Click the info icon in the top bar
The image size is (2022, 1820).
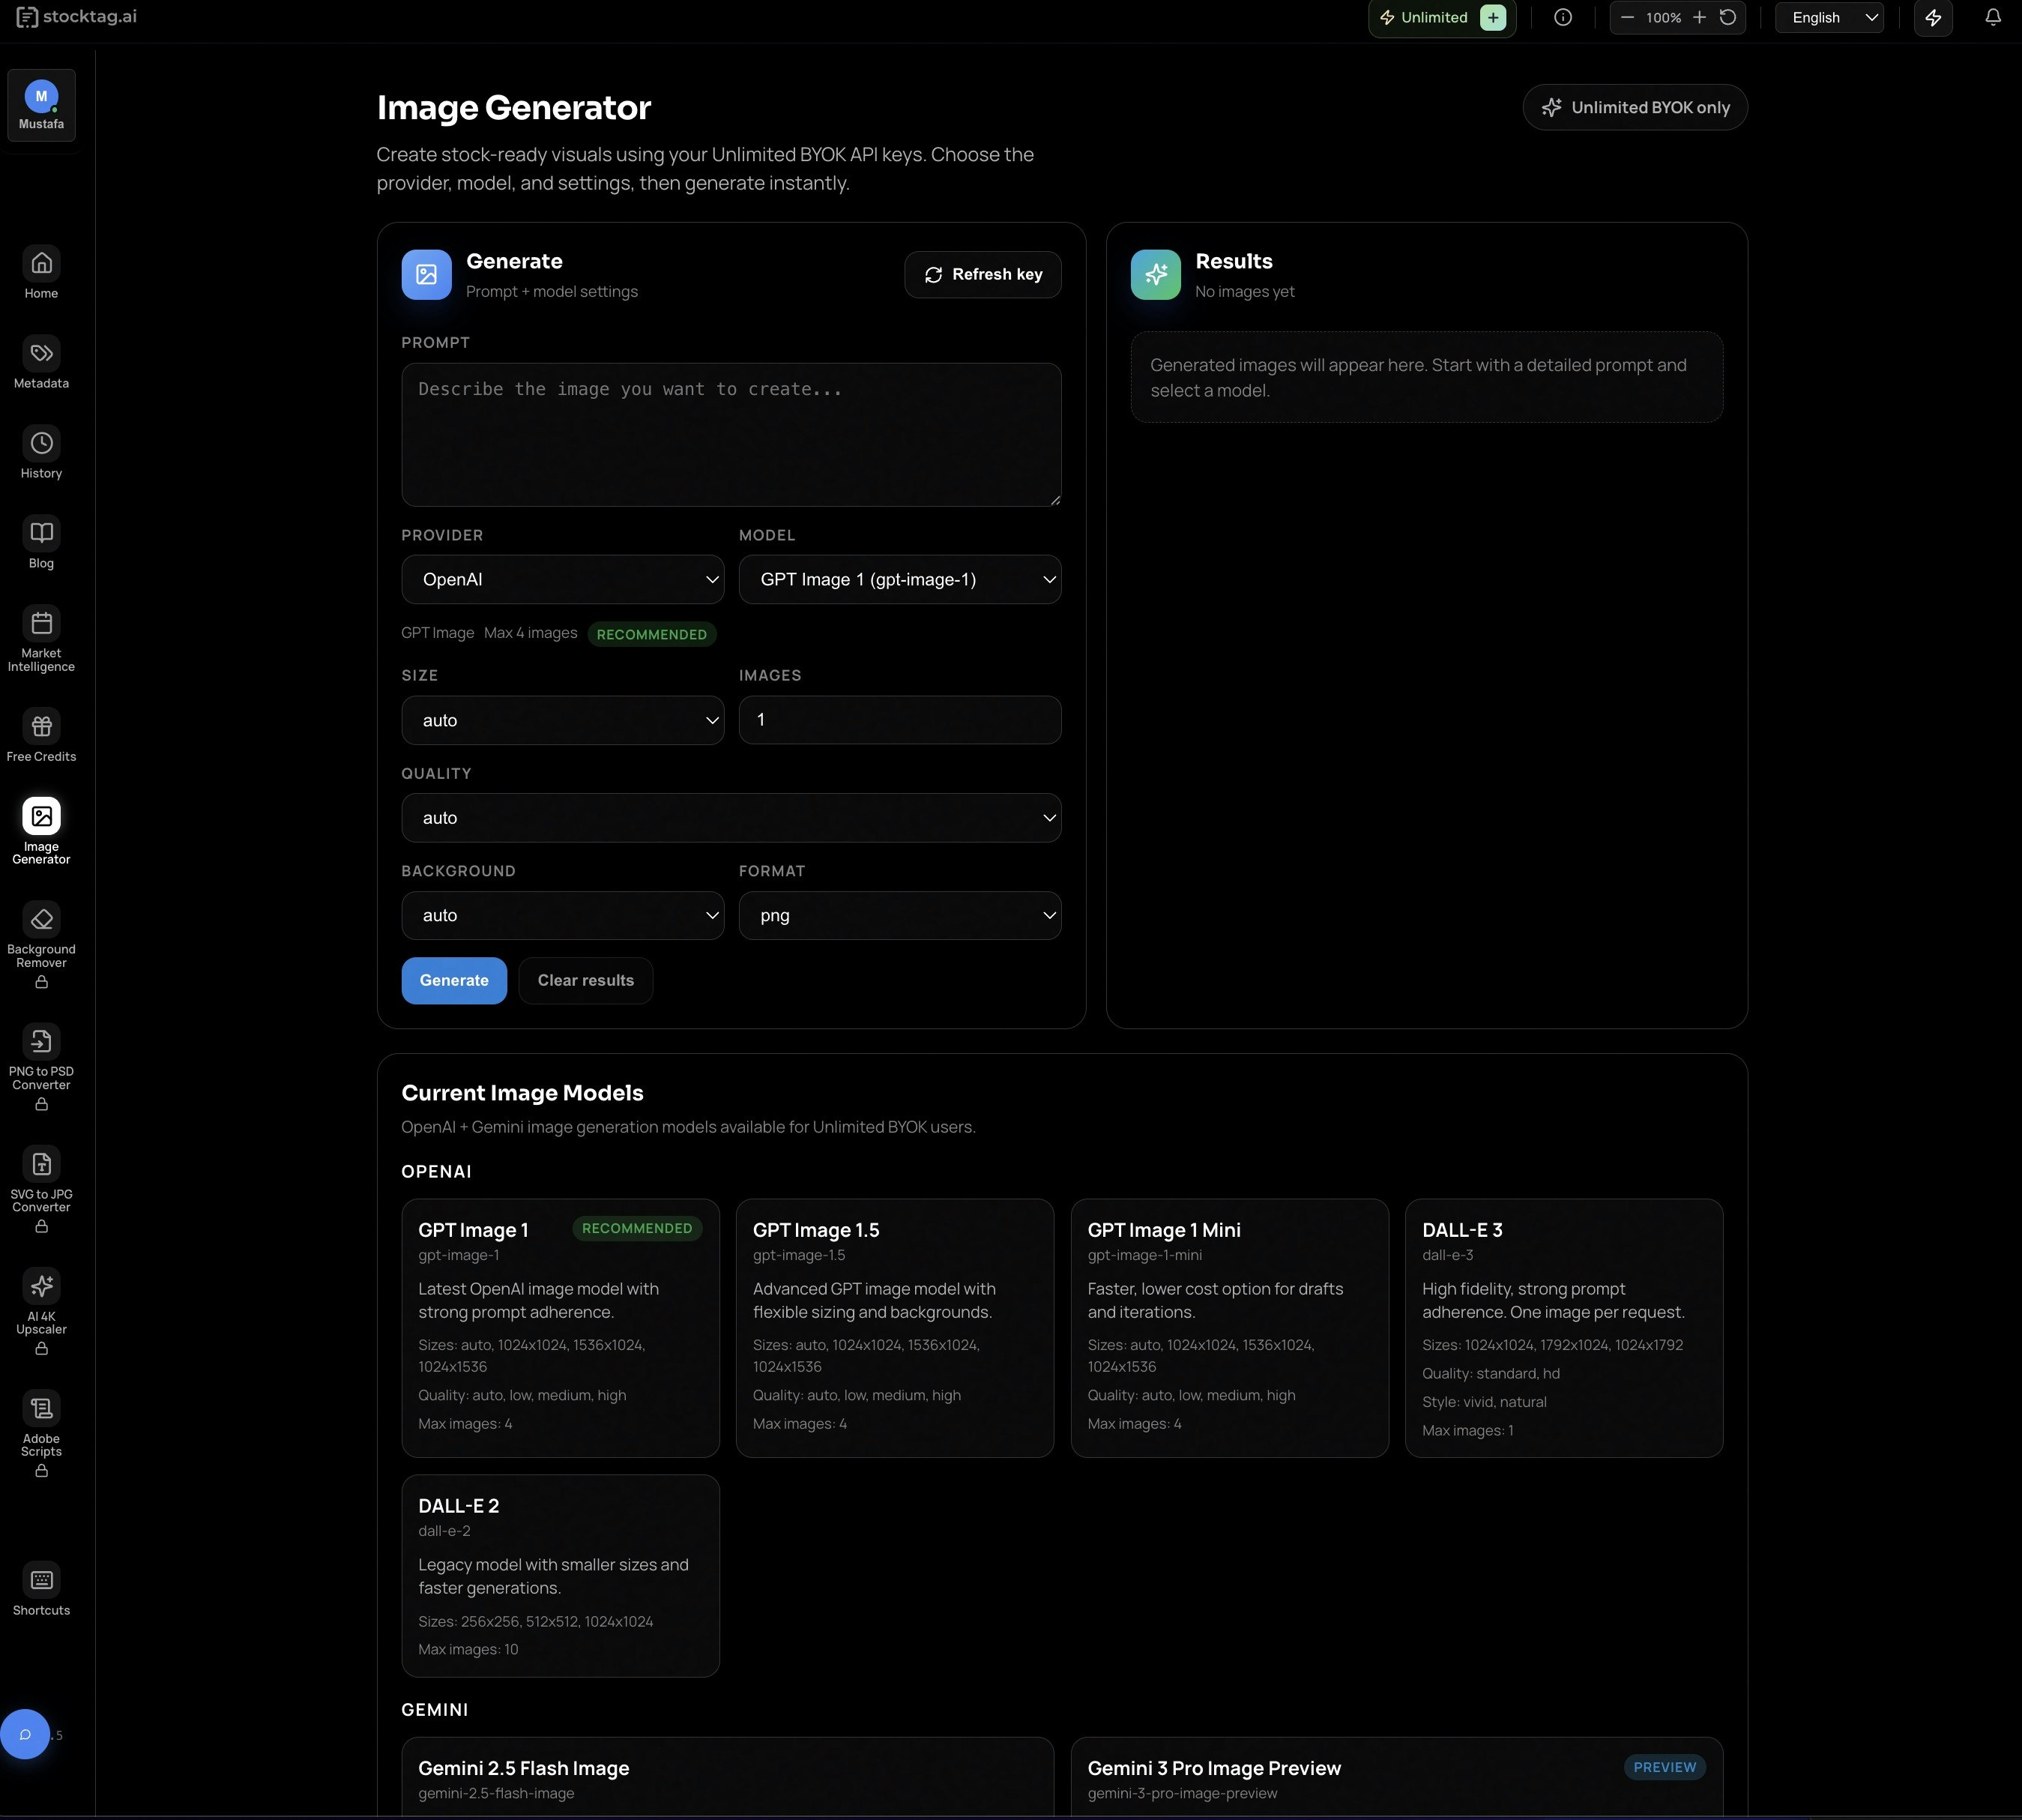pos(1563,17)
